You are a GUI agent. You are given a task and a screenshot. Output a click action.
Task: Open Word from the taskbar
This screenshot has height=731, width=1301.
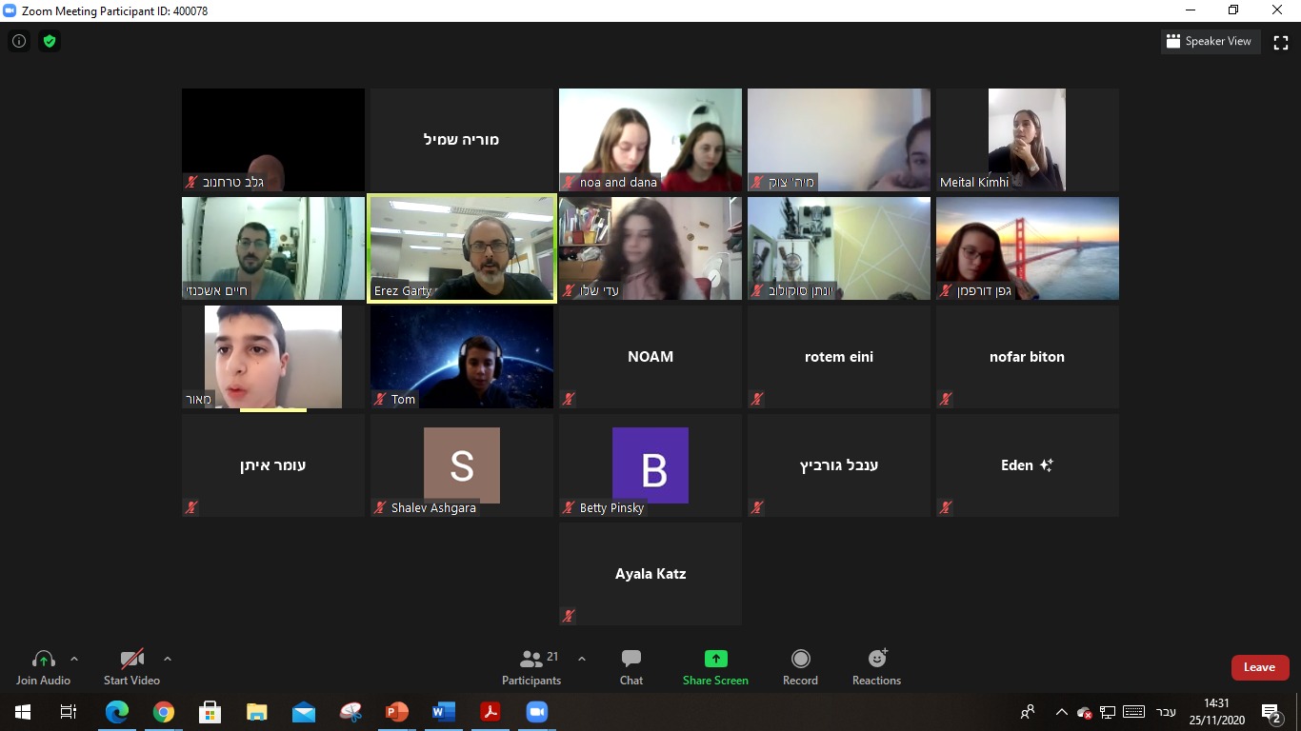click(x=444, y=712)
